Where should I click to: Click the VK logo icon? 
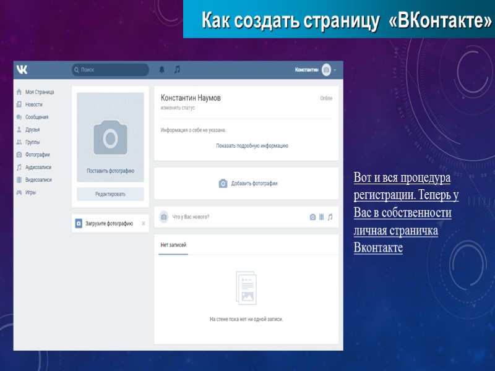tap(22, 69)
